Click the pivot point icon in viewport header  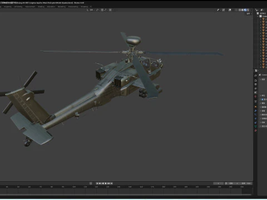click(x=97, y=10)
